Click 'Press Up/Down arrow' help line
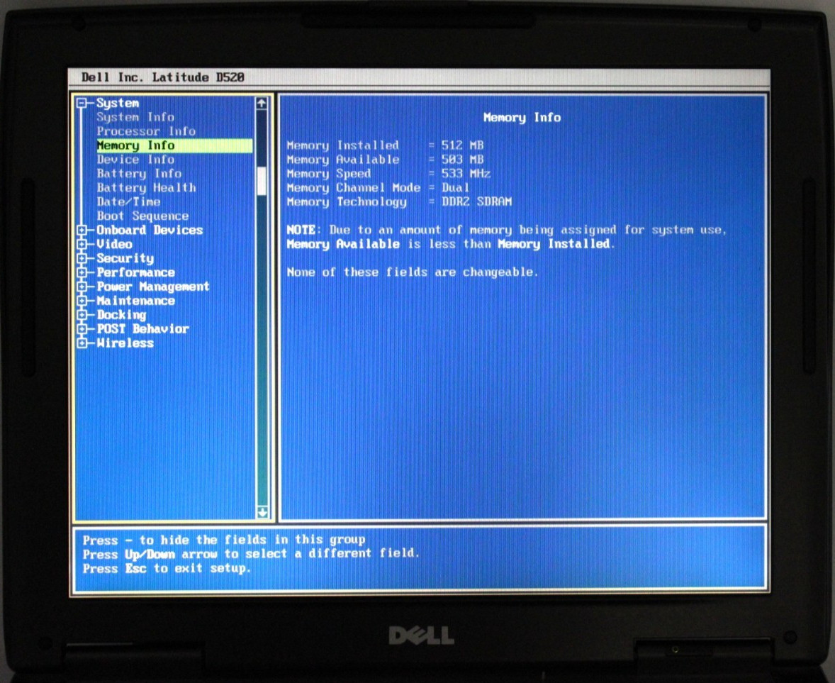 251,554
